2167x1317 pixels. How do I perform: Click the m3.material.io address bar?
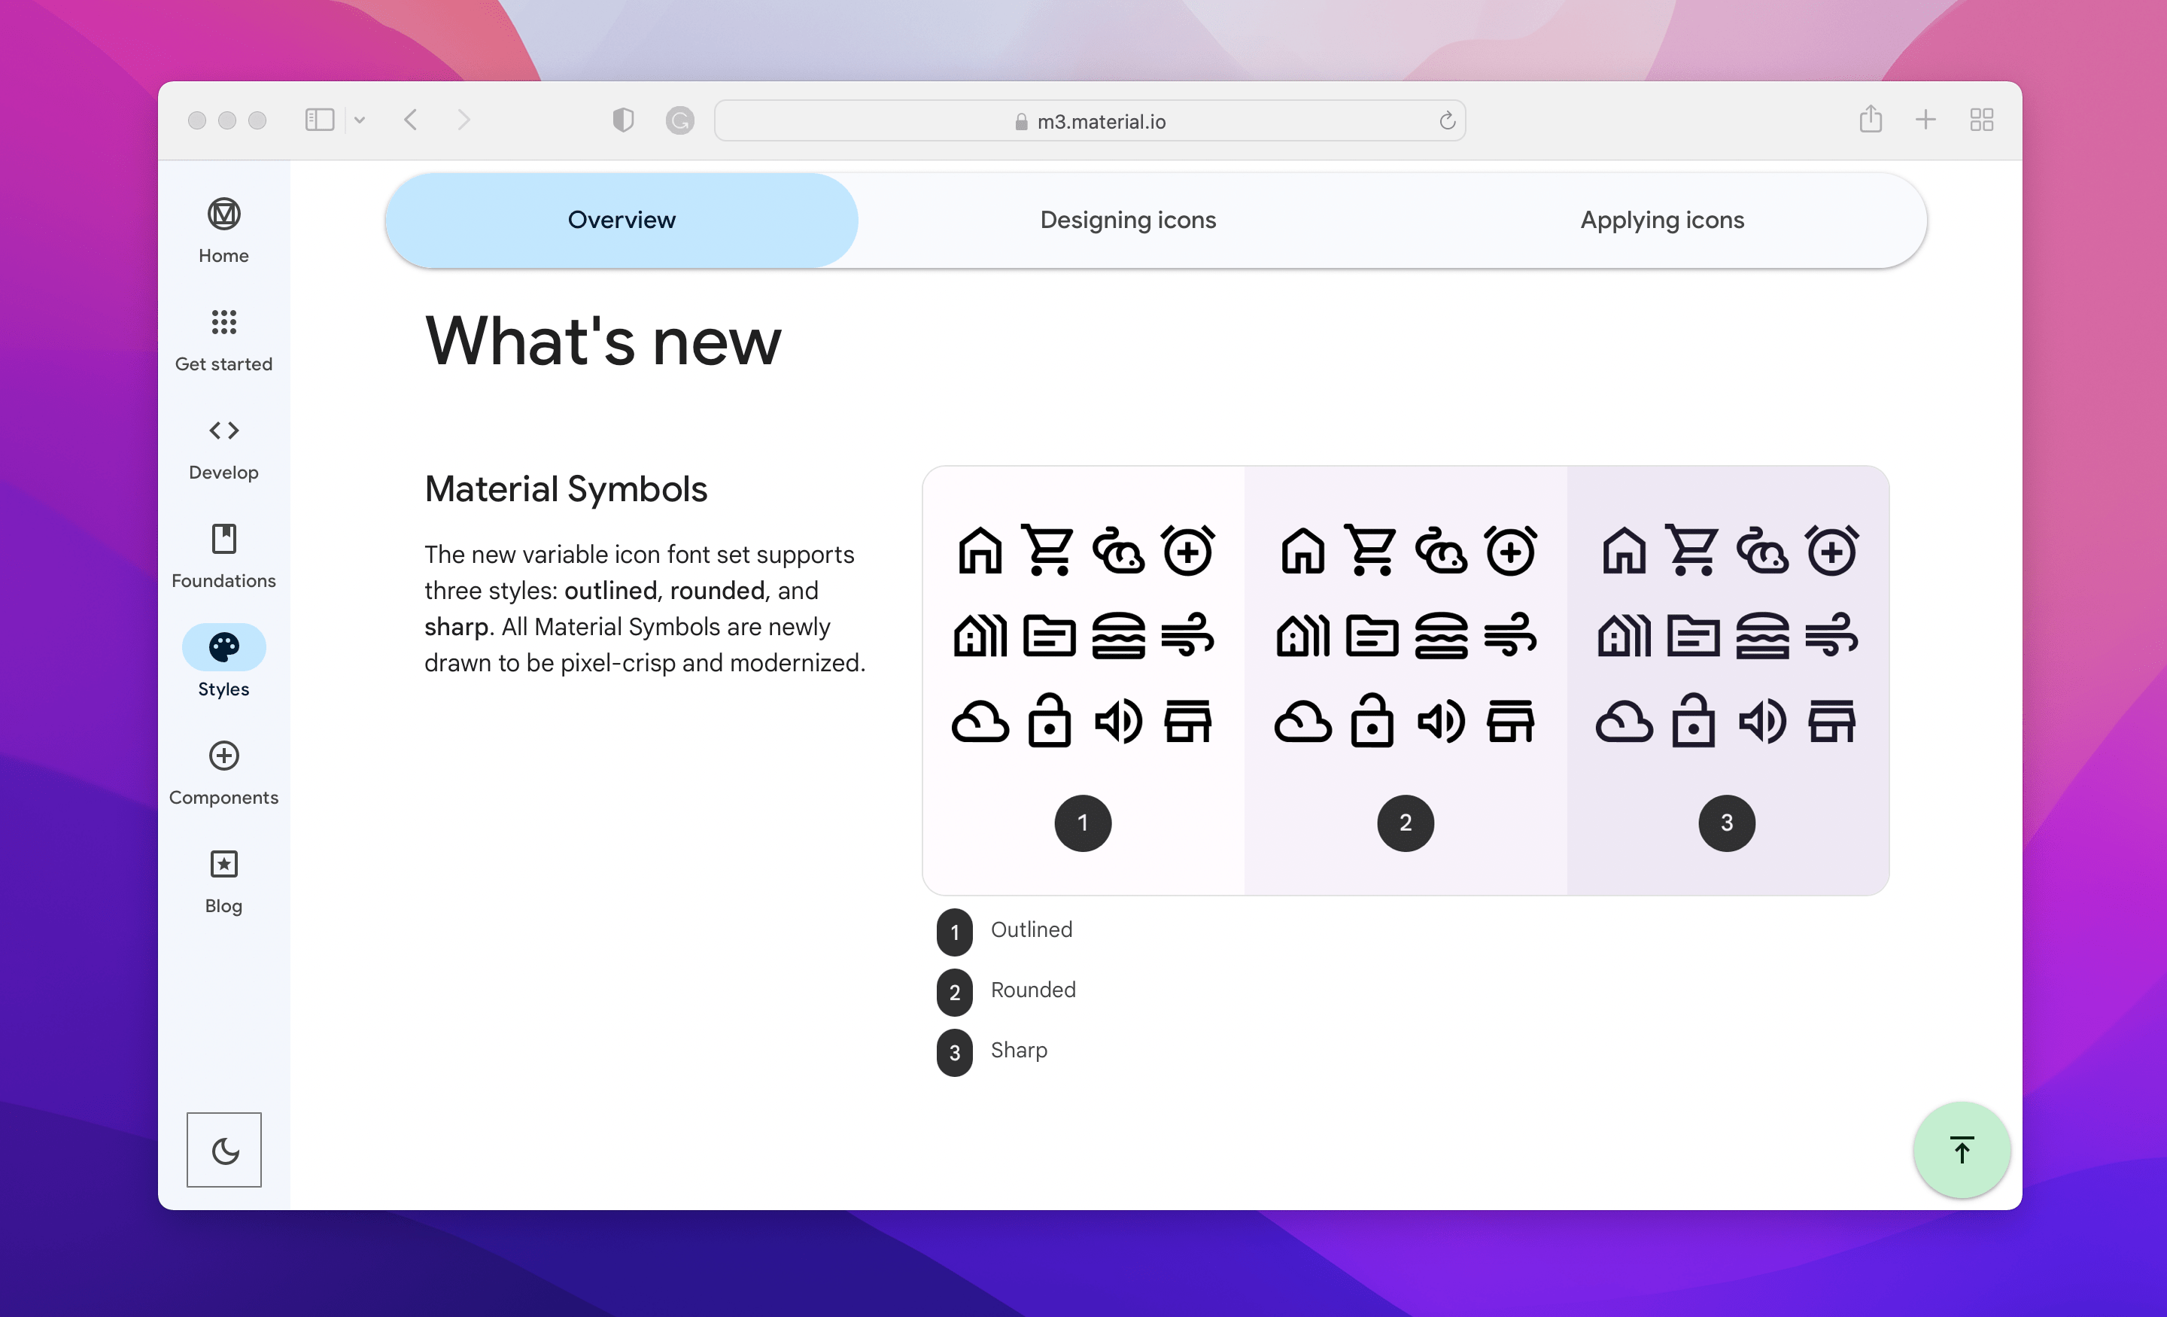(x=1090, y=120)
